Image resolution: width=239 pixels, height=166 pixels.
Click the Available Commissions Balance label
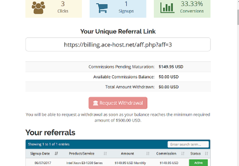124,77
